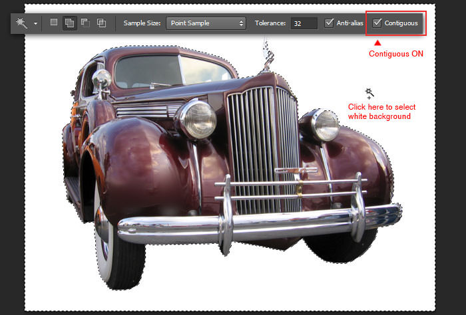Viewport: 466px width, 315px height.
Task: Click the car's front grille
Action: tap(263, 150)
